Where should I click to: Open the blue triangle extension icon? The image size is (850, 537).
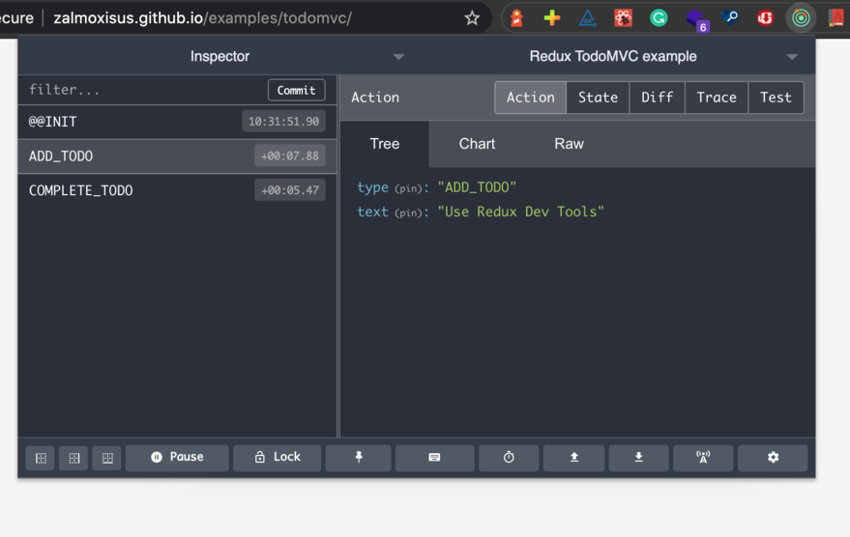(588, 18)
